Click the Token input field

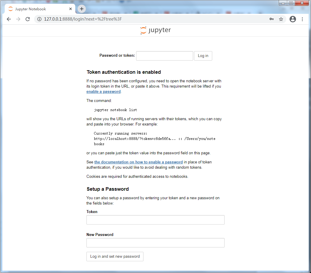[x=155, y=220]
